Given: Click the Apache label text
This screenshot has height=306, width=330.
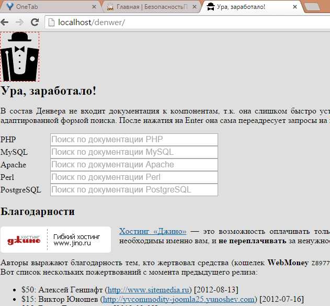Looking at the screenshot, I should [x=13, y=165].
